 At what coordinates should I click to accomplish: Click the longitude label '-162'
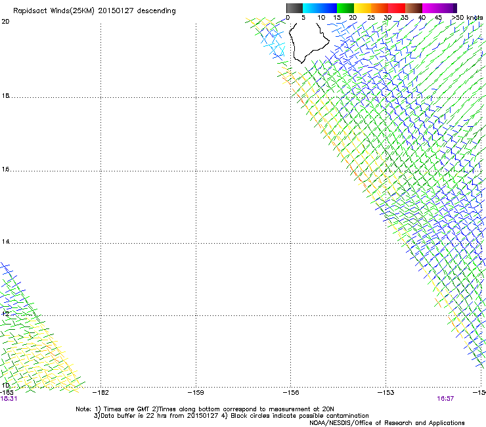pos(100,393)
